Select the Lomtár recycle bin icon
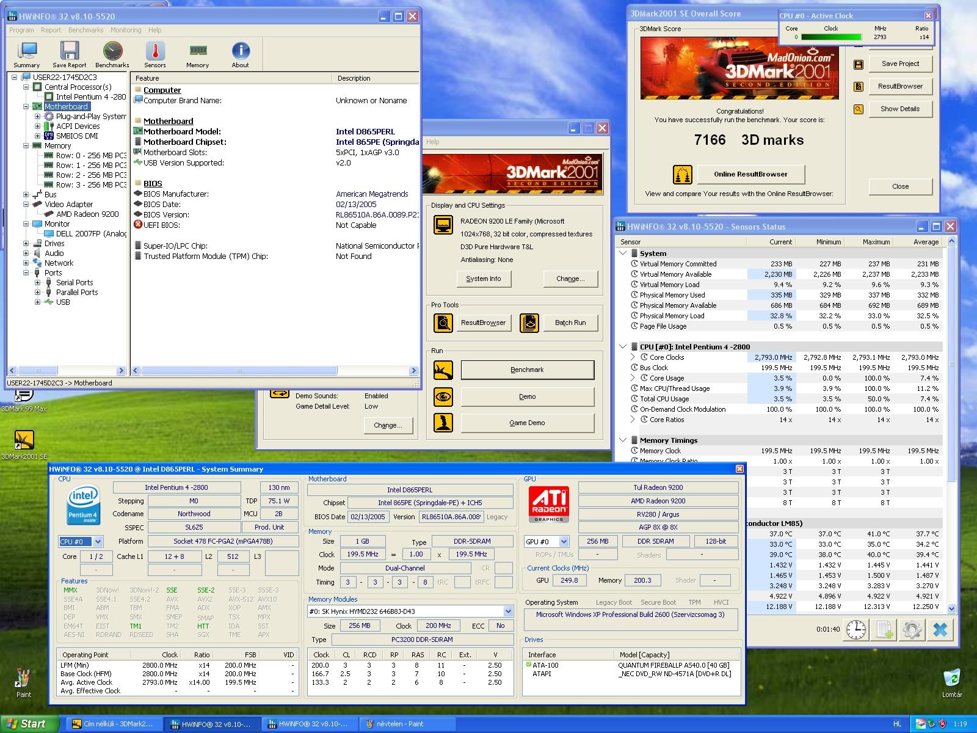 951,683
